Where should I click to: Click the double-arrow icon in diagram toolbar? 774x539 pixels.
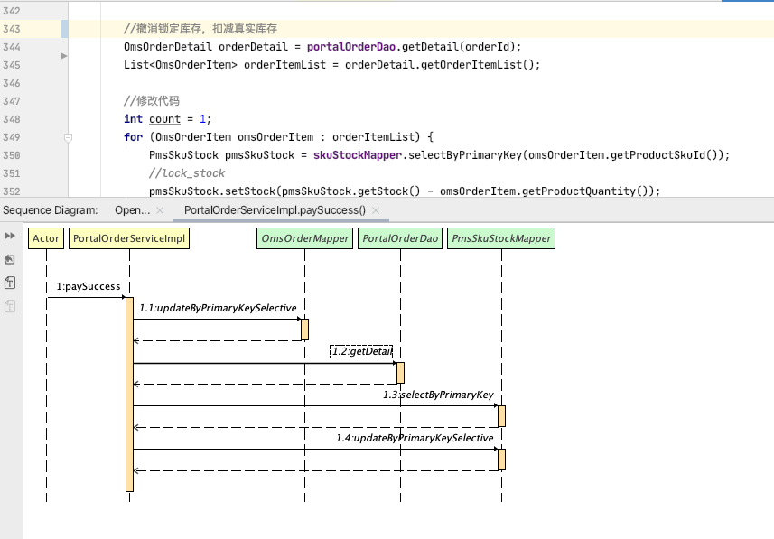click(x=10, y=236)
